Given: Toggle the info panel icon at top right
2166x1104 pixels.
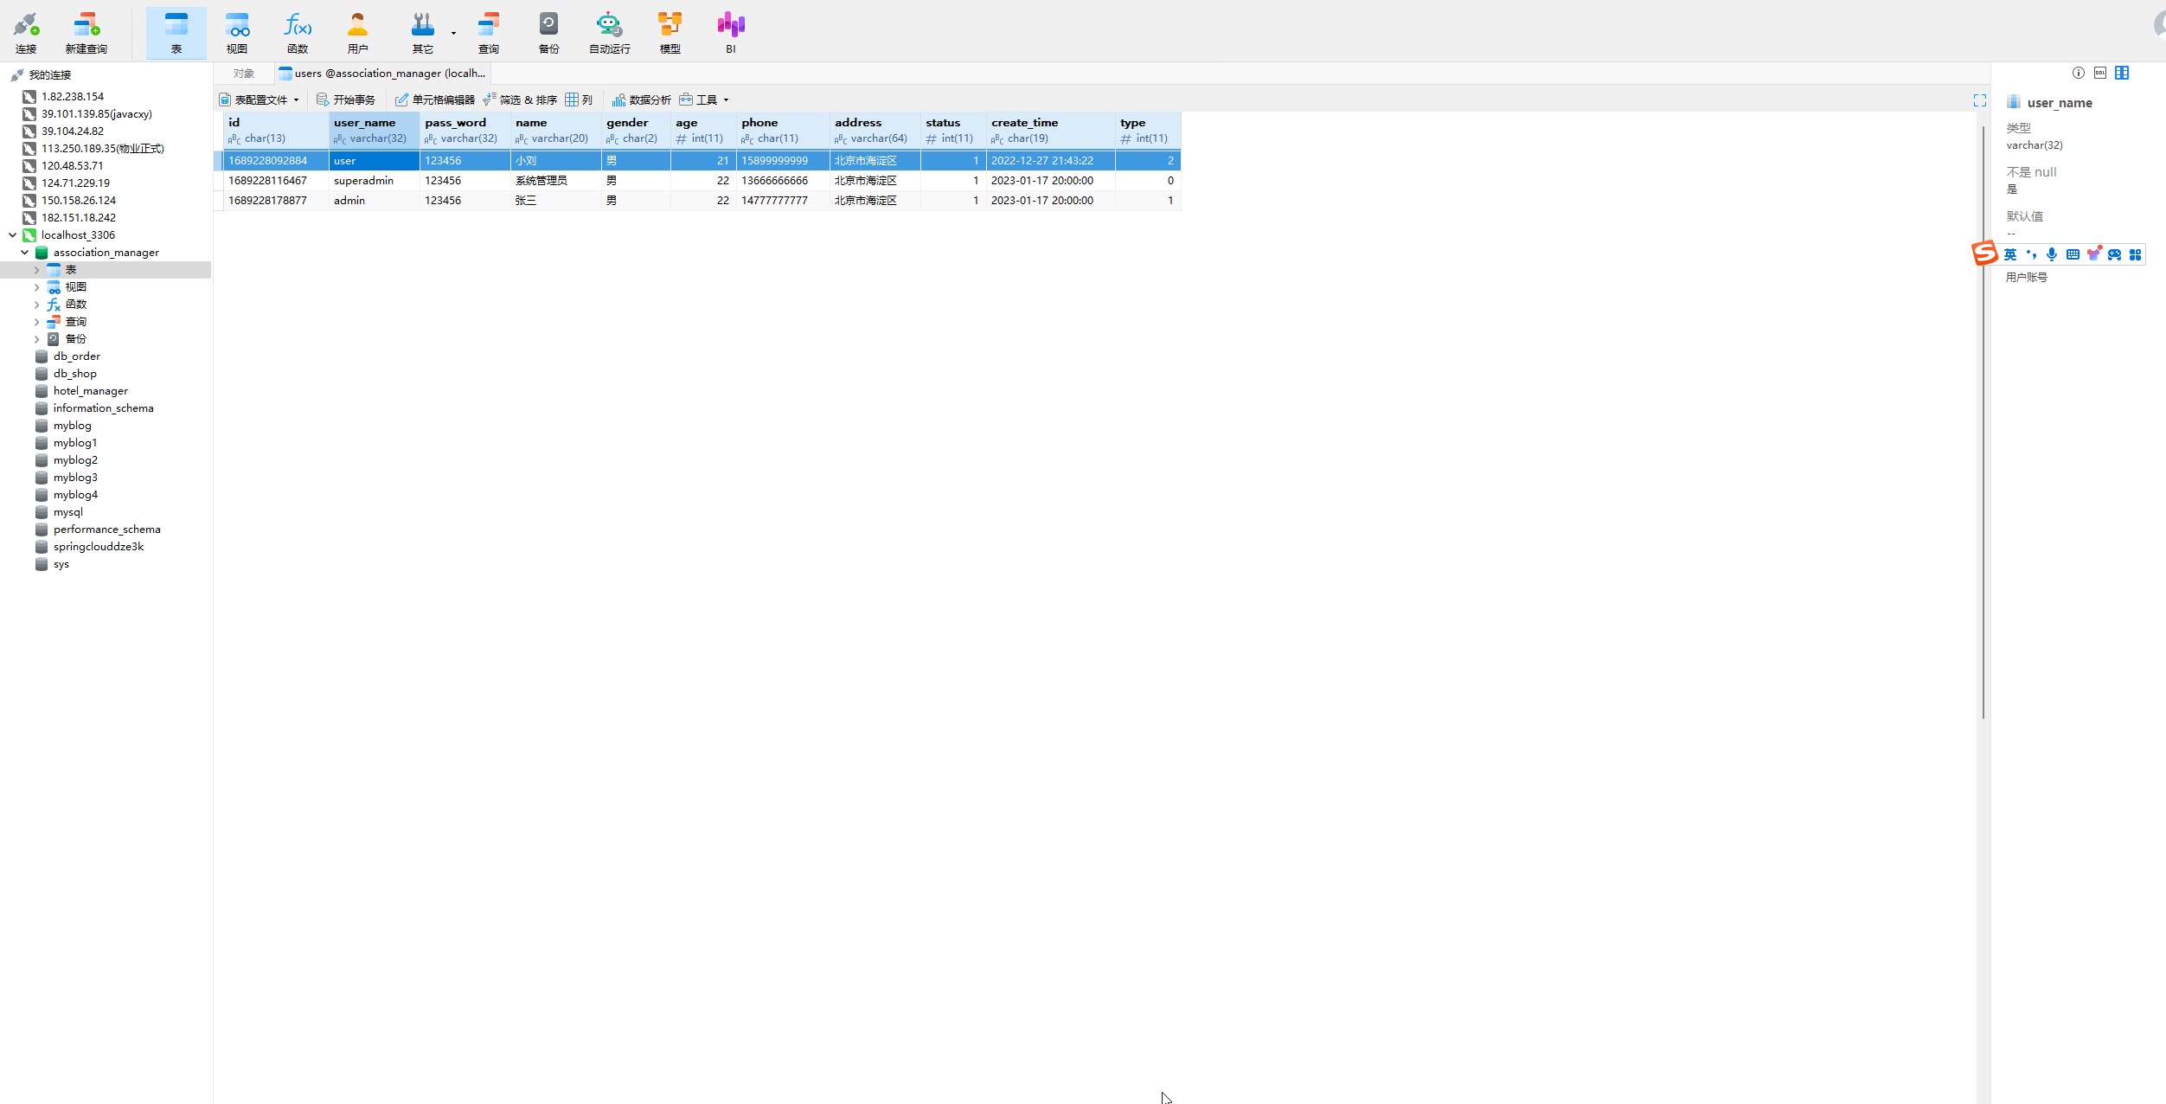Looking at the screenshot, I should pyautogui.click(x=2078, y=73).
